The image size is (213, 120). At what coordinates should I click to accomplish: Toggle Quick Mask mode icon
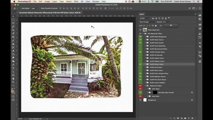point(13,96)
